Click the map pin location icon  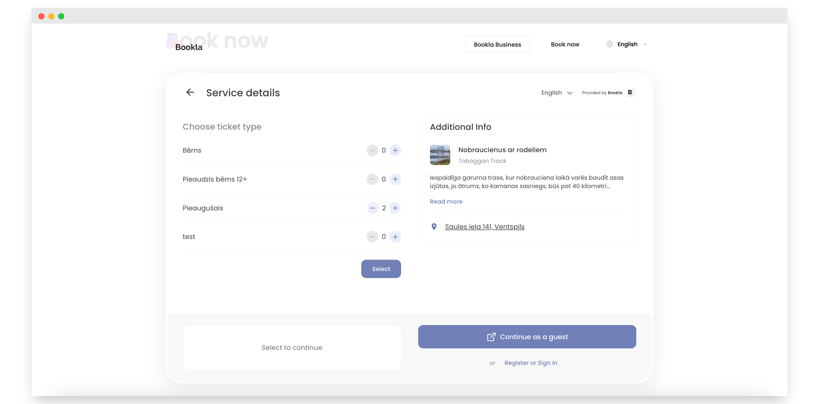click(x=434, y=227)
